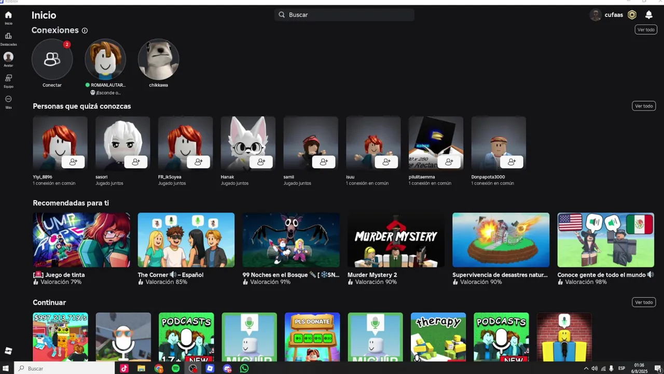Open Discord from the taskbar
Image resolution: width=664 pixels, height=374 pixels.
pyautogui.click(x=227, y=368)
